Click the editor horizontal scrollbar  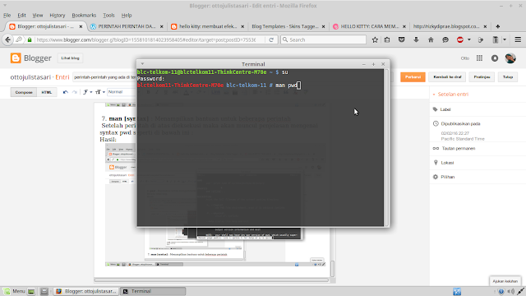[x=211, y=280]
